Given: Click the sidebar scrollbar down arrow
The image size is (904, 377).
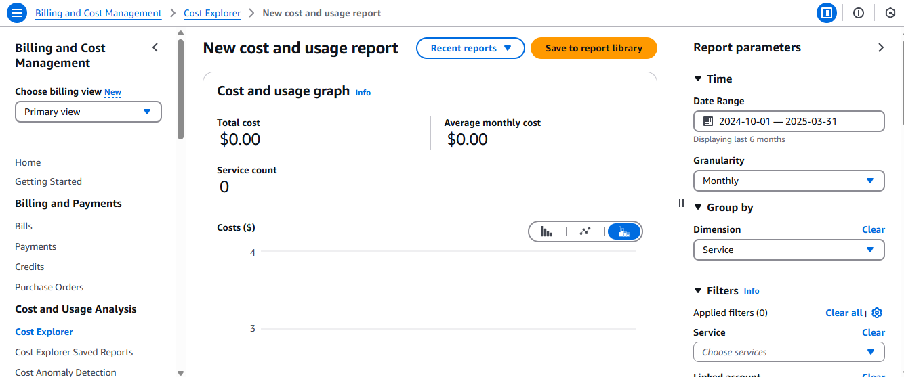Looking at the screenshot, I should pos(180,372).
